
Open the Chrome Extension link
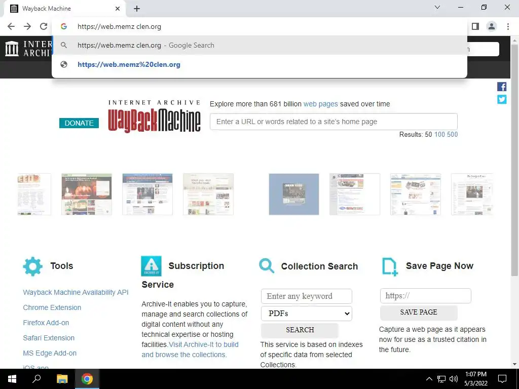(x=52, y=307)
